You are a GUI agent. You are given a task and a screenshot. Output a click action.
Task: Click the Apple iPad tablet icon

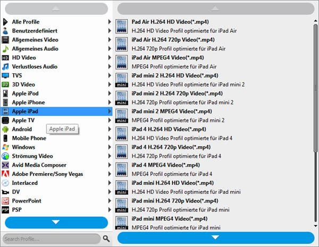point(5,112)
